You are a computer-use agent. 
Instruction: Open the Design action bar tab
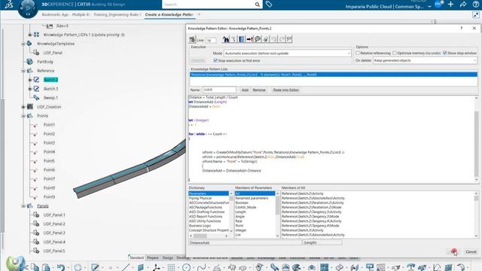tap(167, 257)
